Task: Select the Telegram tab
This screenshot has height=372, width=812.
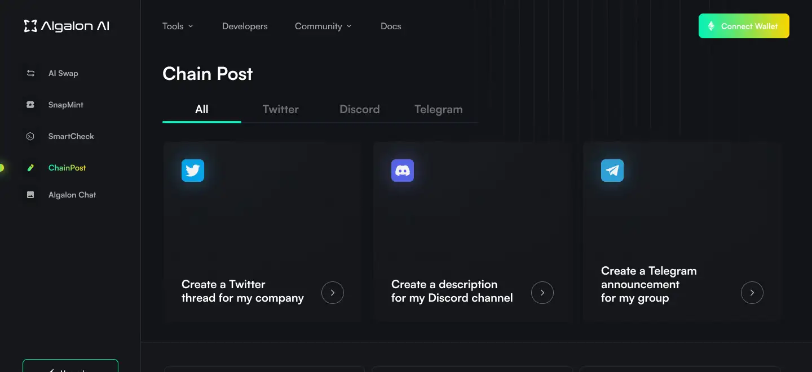Action: tap(438, 110)
